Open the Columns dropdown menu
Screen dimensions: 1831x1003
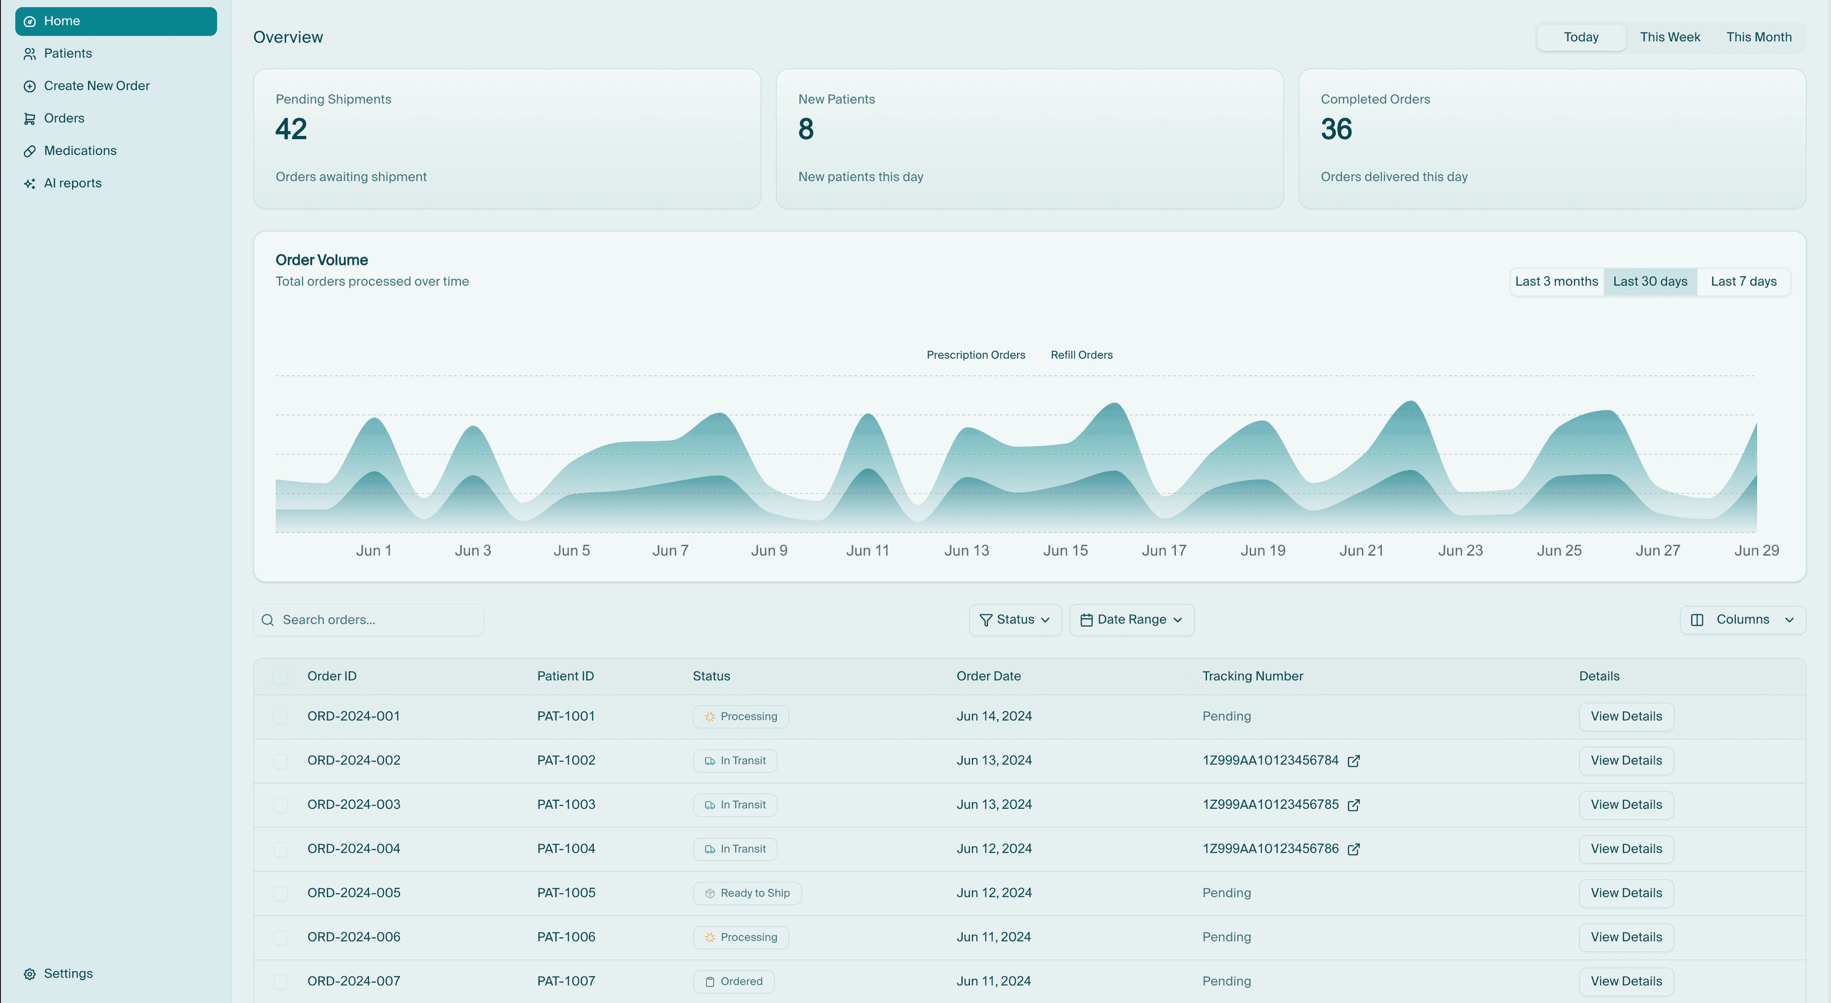(x=1743, y=620)
